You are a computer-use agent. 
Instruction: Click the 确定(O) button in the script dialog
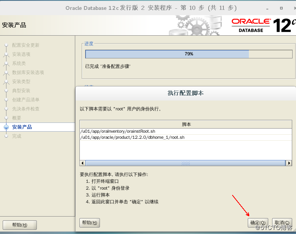(258, 223)
